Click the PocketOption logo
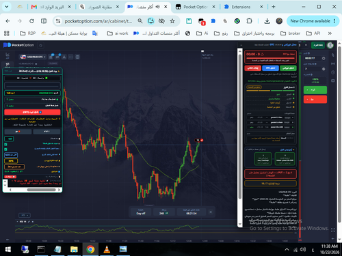Viewport: 342px width, 256px height. (18, 45)
